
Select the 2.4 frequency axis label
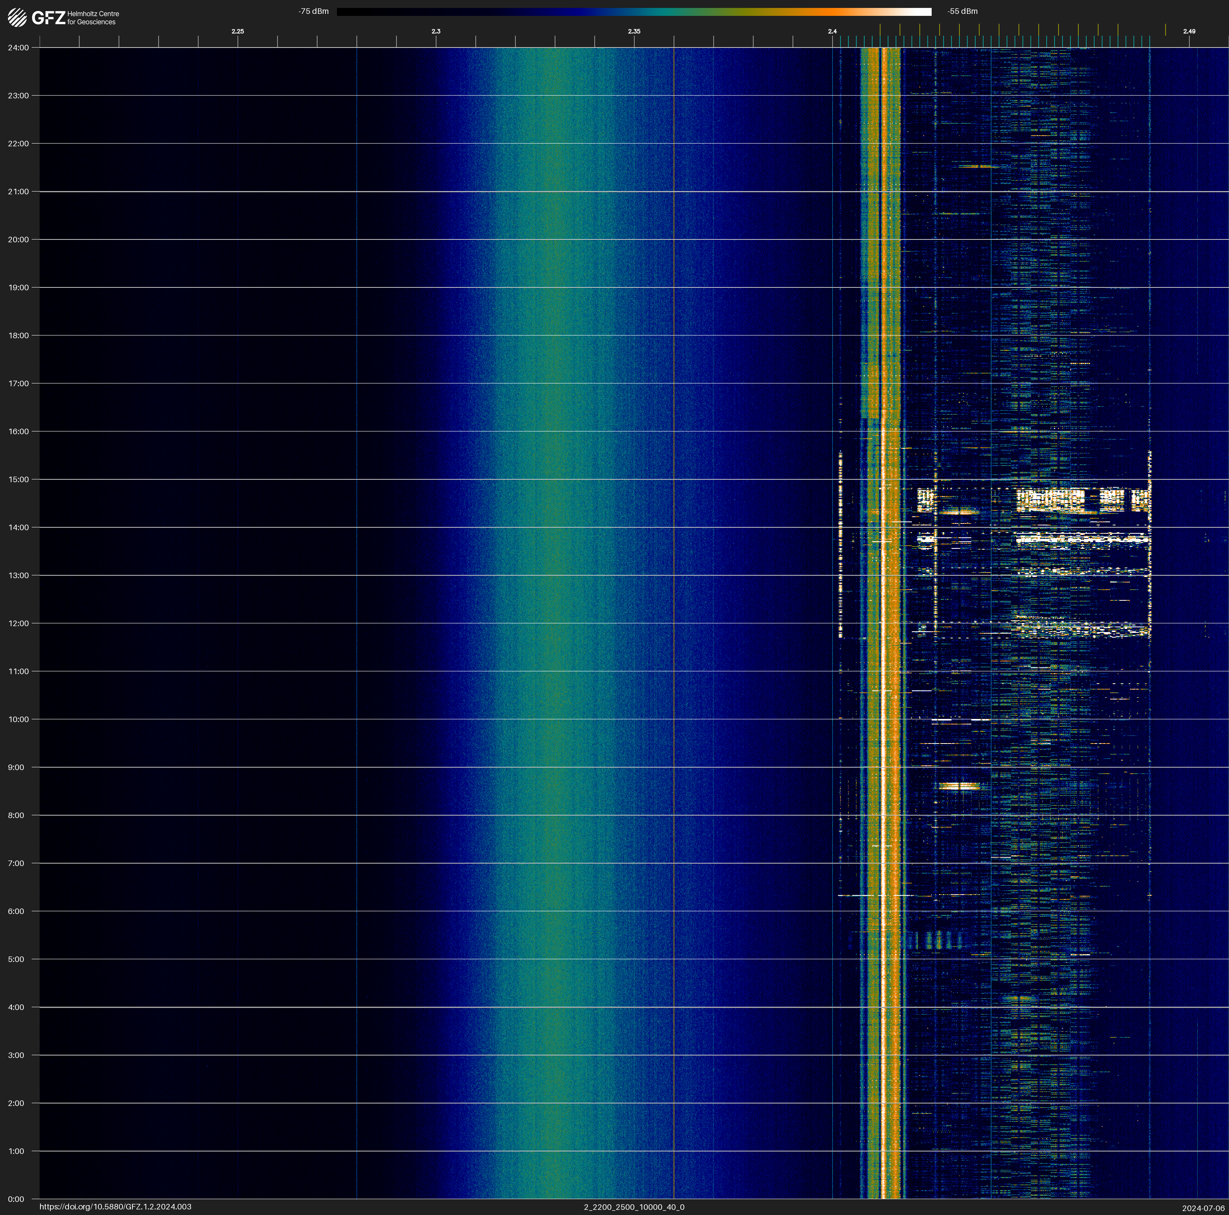click(832, 31)
